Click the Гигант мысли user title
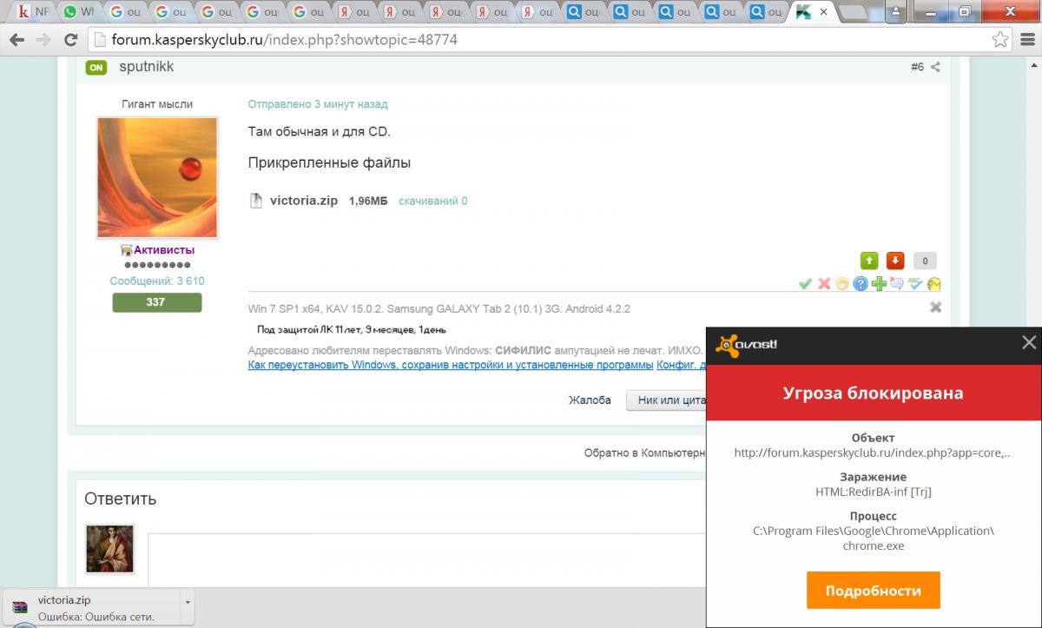Screen dimensions: 1042x628 tap(157, 104)
